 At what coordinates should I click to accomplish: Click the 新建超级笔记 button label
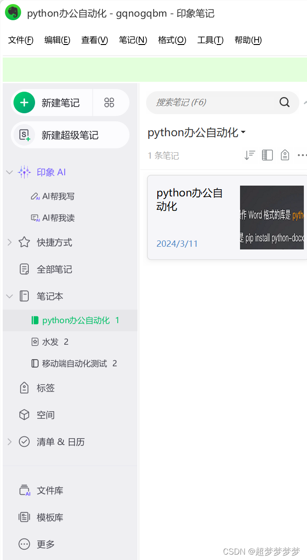tap(70, 135)
